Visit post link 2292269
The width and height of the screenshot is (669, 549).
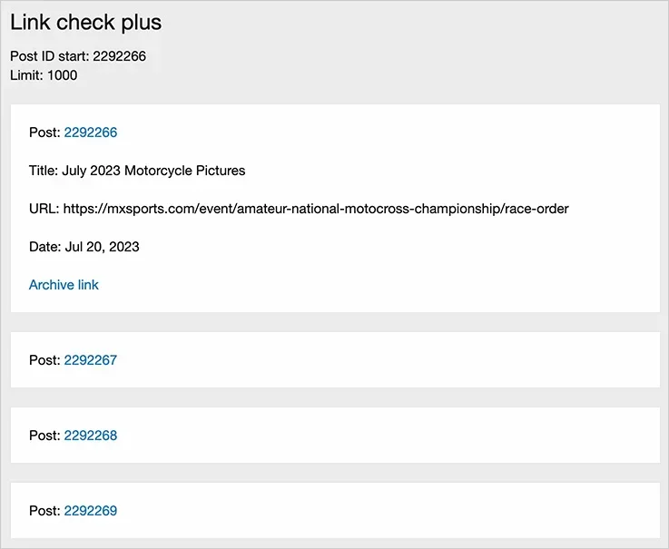tap(91, 511)
